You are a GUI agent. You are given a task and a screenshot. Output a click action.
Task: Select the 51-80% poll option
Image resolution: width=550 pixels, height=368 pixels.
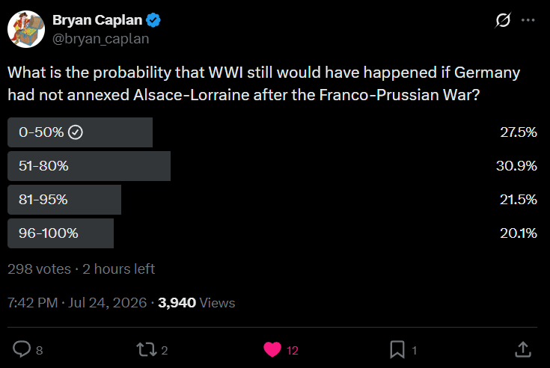point(272,166)
